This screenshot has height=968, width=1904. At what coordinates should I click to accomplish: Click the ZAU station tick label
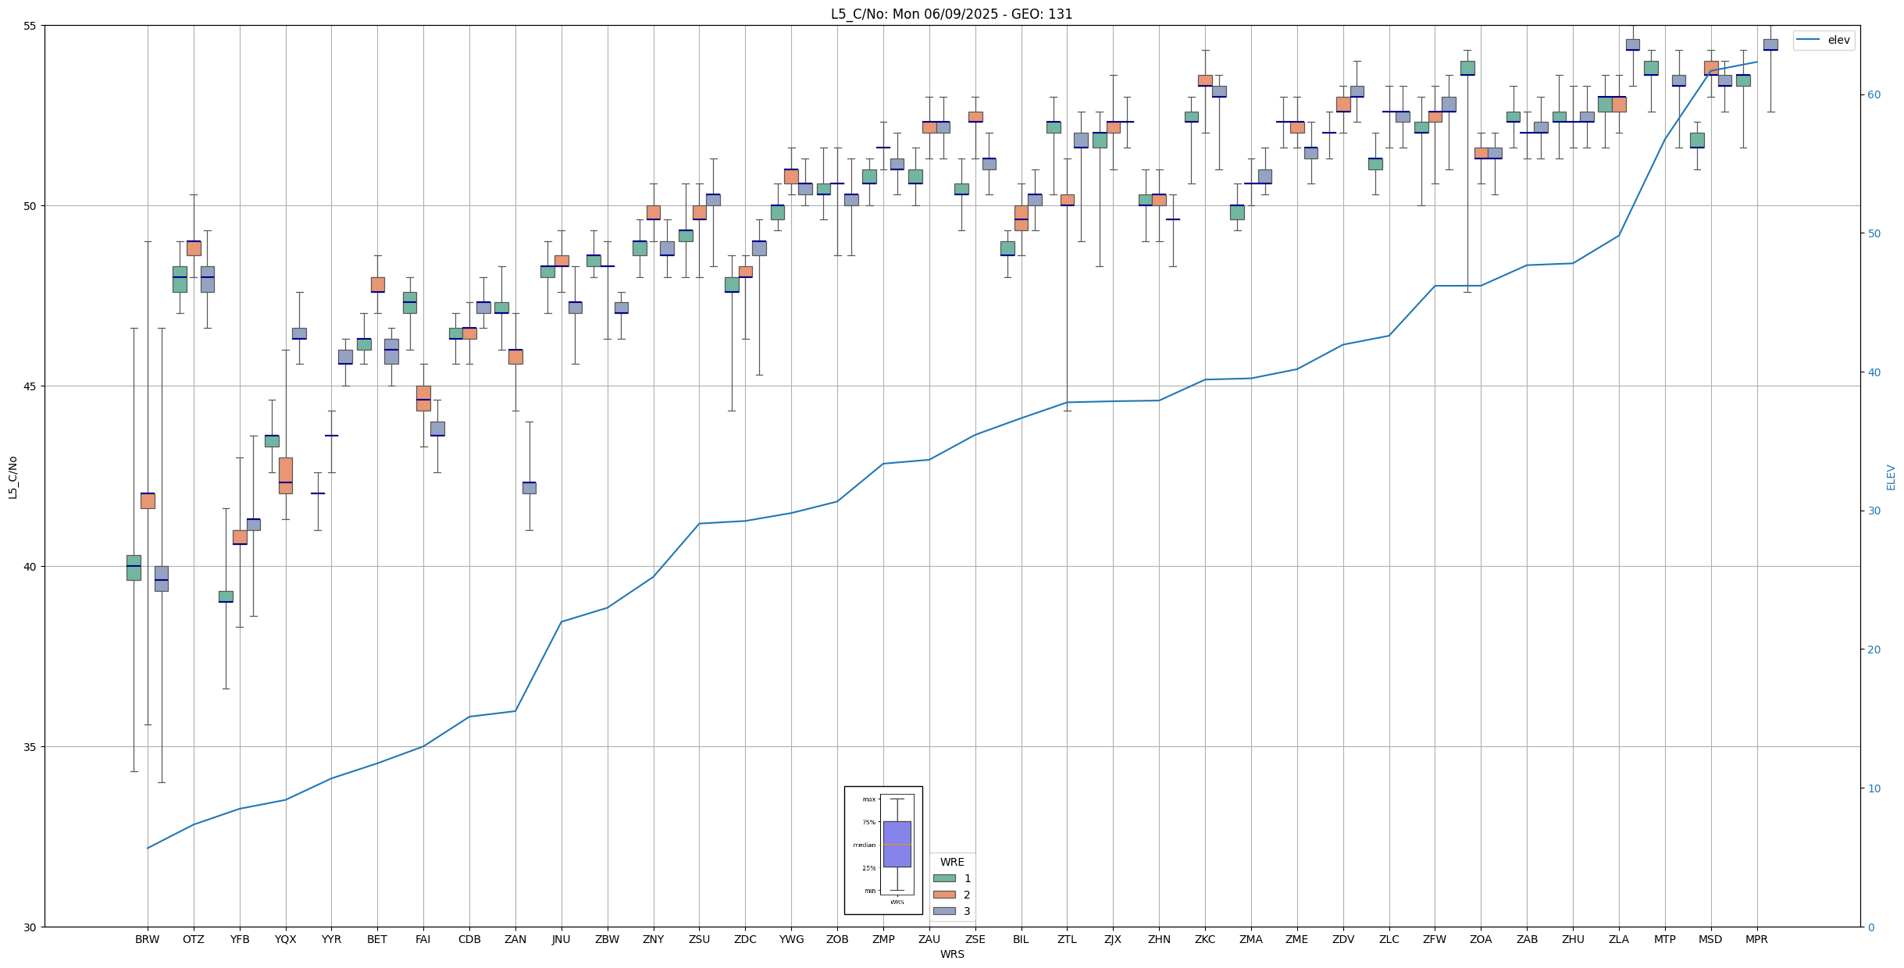tap(929, 939)
